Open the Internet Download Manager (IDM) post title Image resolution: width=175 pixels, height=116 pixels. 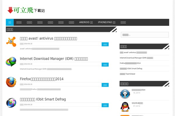click(54, 59)
